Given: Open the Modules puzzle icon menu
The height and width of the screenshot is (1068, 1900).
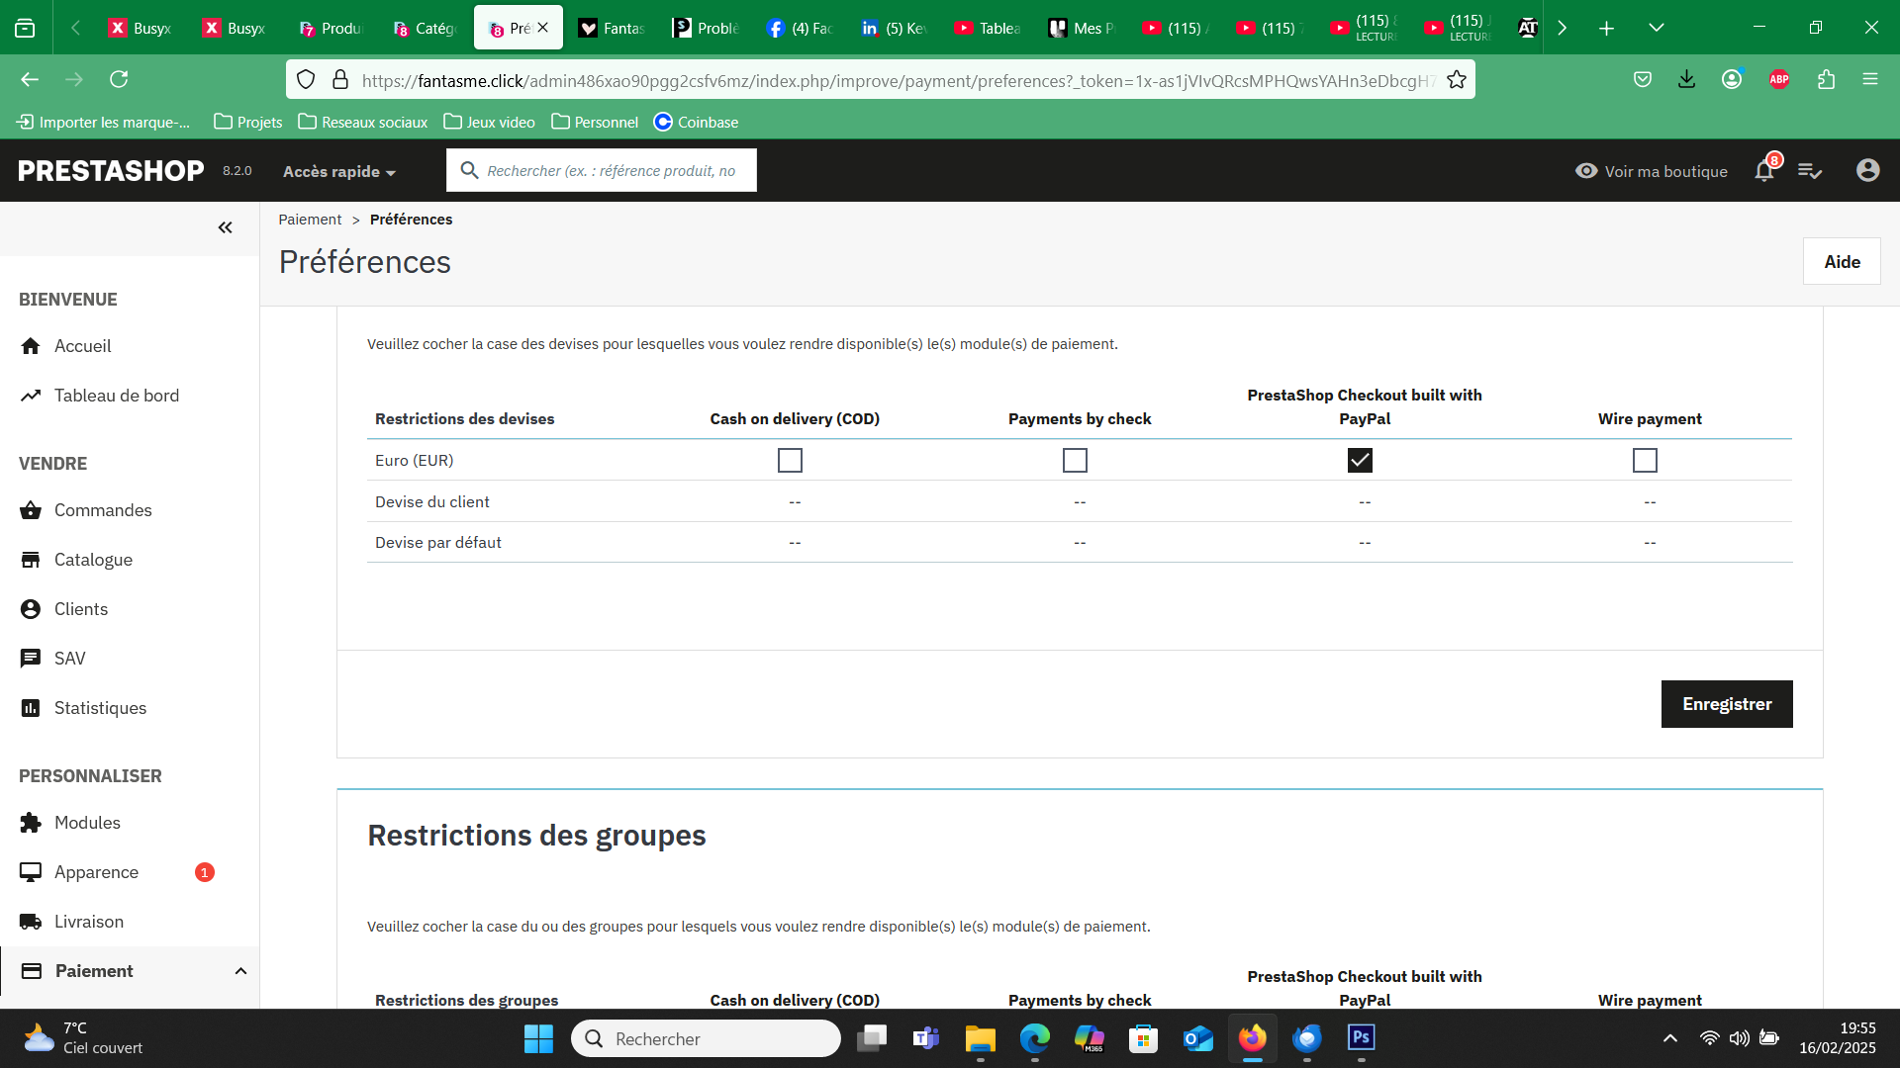Looking at the screenshot, I should click(x=31, y=823).
